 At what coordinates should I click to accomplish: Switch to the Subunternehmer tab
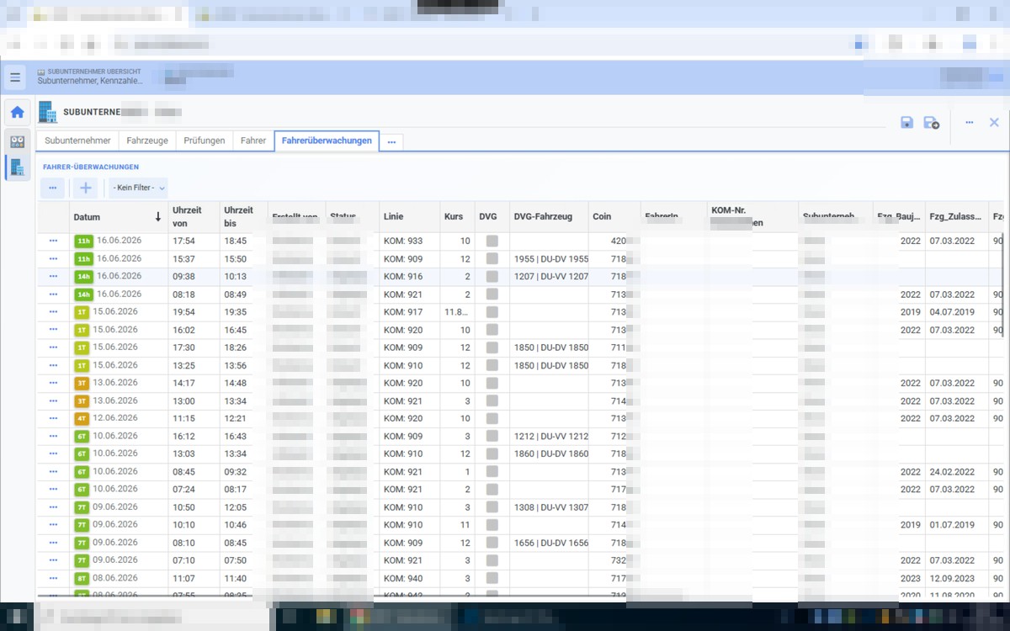pos(77,141)
